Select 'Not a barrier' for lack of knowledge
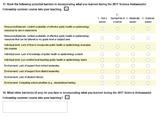 (x=102, y=54)
